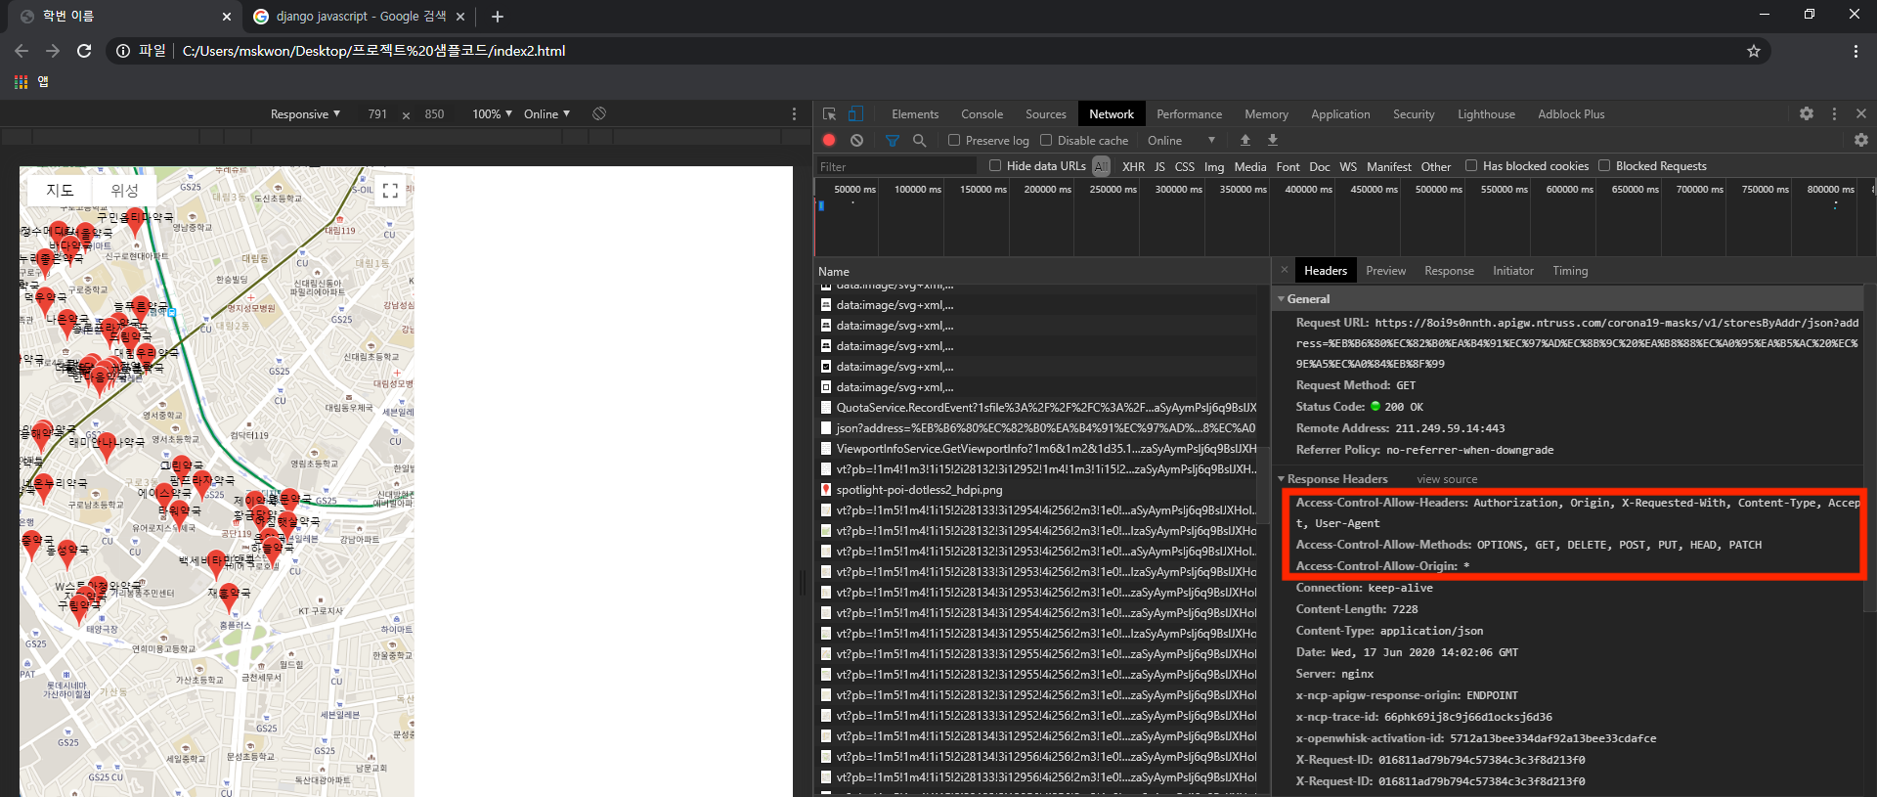The image size is (1877, 797).
Task: Toggle map fullscreen view
Action: pyautogui.click(x=390, y=191)
